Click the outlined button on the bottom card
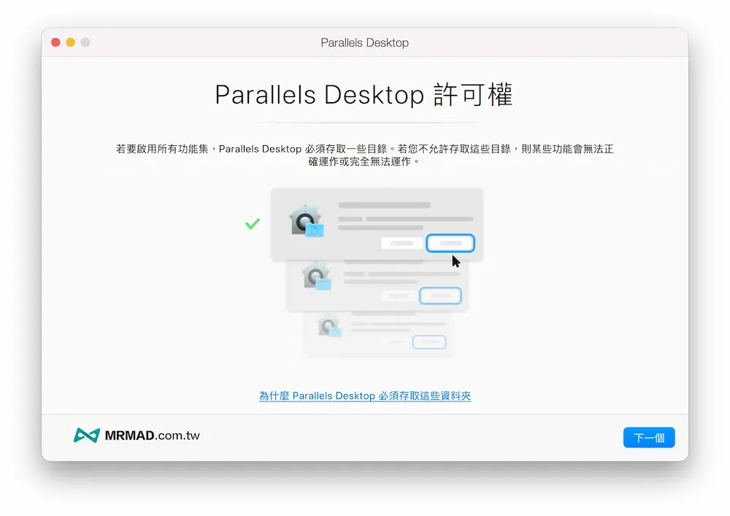The image size is (730, 516). pos(429,341)
